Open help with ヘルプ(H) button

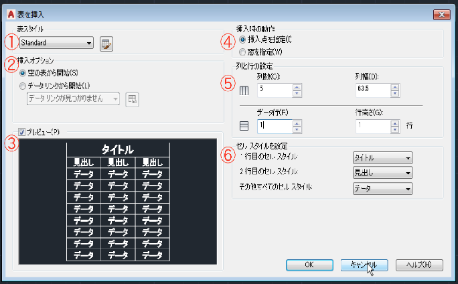(x=419, y=265)
